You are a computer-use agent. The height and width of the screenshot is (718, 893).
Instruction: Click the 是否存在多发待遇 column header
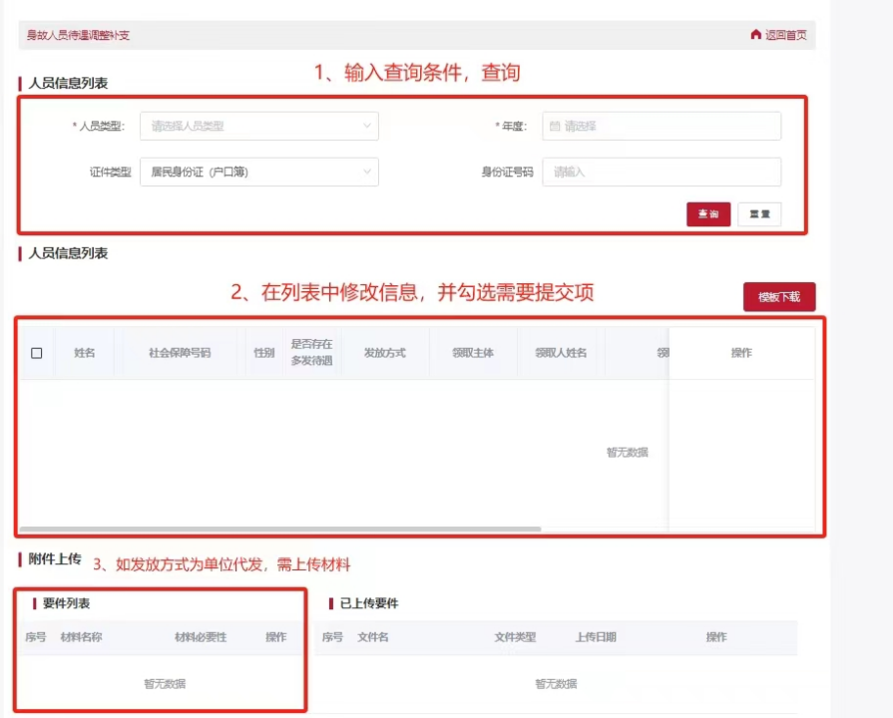coord(311,353)
